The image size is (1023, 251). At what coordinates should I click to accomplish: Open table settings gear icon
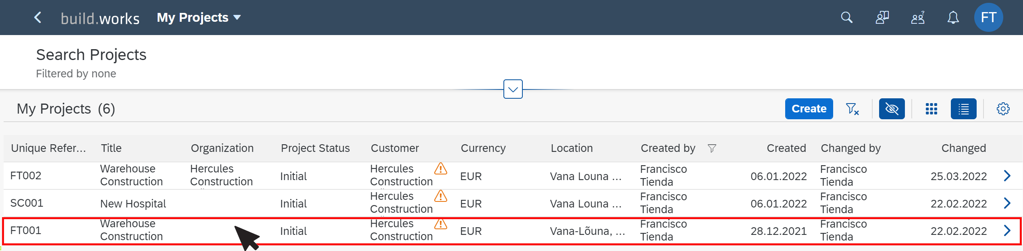[x=1003, y=109]
